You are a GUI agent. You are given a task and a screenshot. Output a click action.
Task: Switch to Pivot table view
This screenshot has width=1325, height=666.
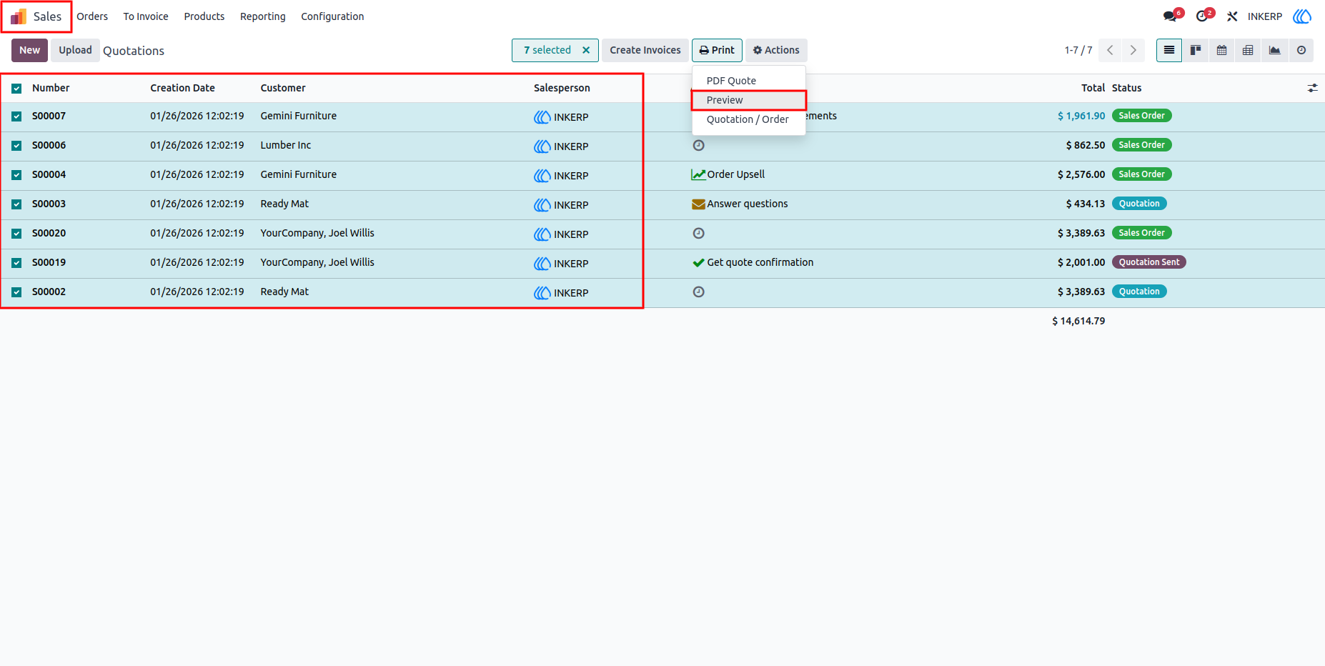[x=1248, y=50]
